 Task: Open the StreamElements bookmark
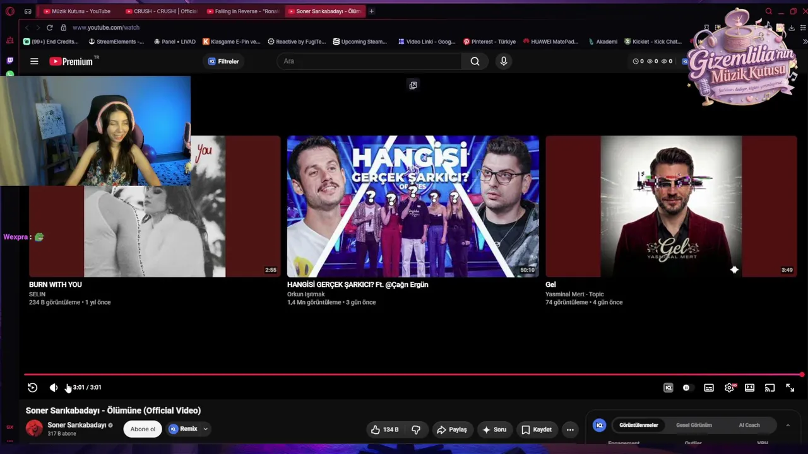[116, 42]
